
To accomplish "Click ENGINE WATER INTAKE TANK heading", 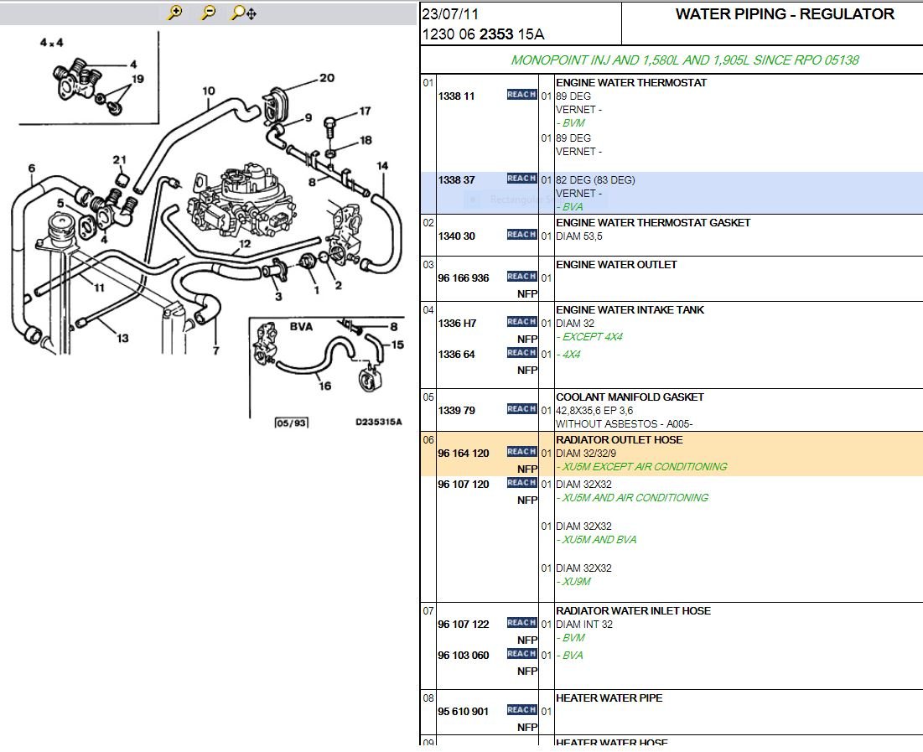I will (630, 309).
